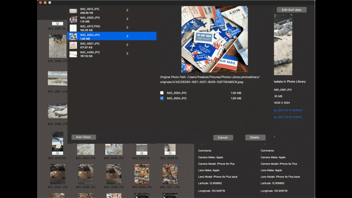Open IMG_3043.JPG thumbnail

86,150
